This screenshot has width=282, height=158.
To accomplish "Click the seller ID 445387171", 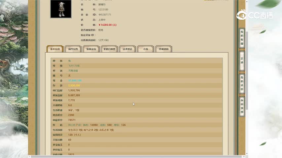I will coord(105,15).
